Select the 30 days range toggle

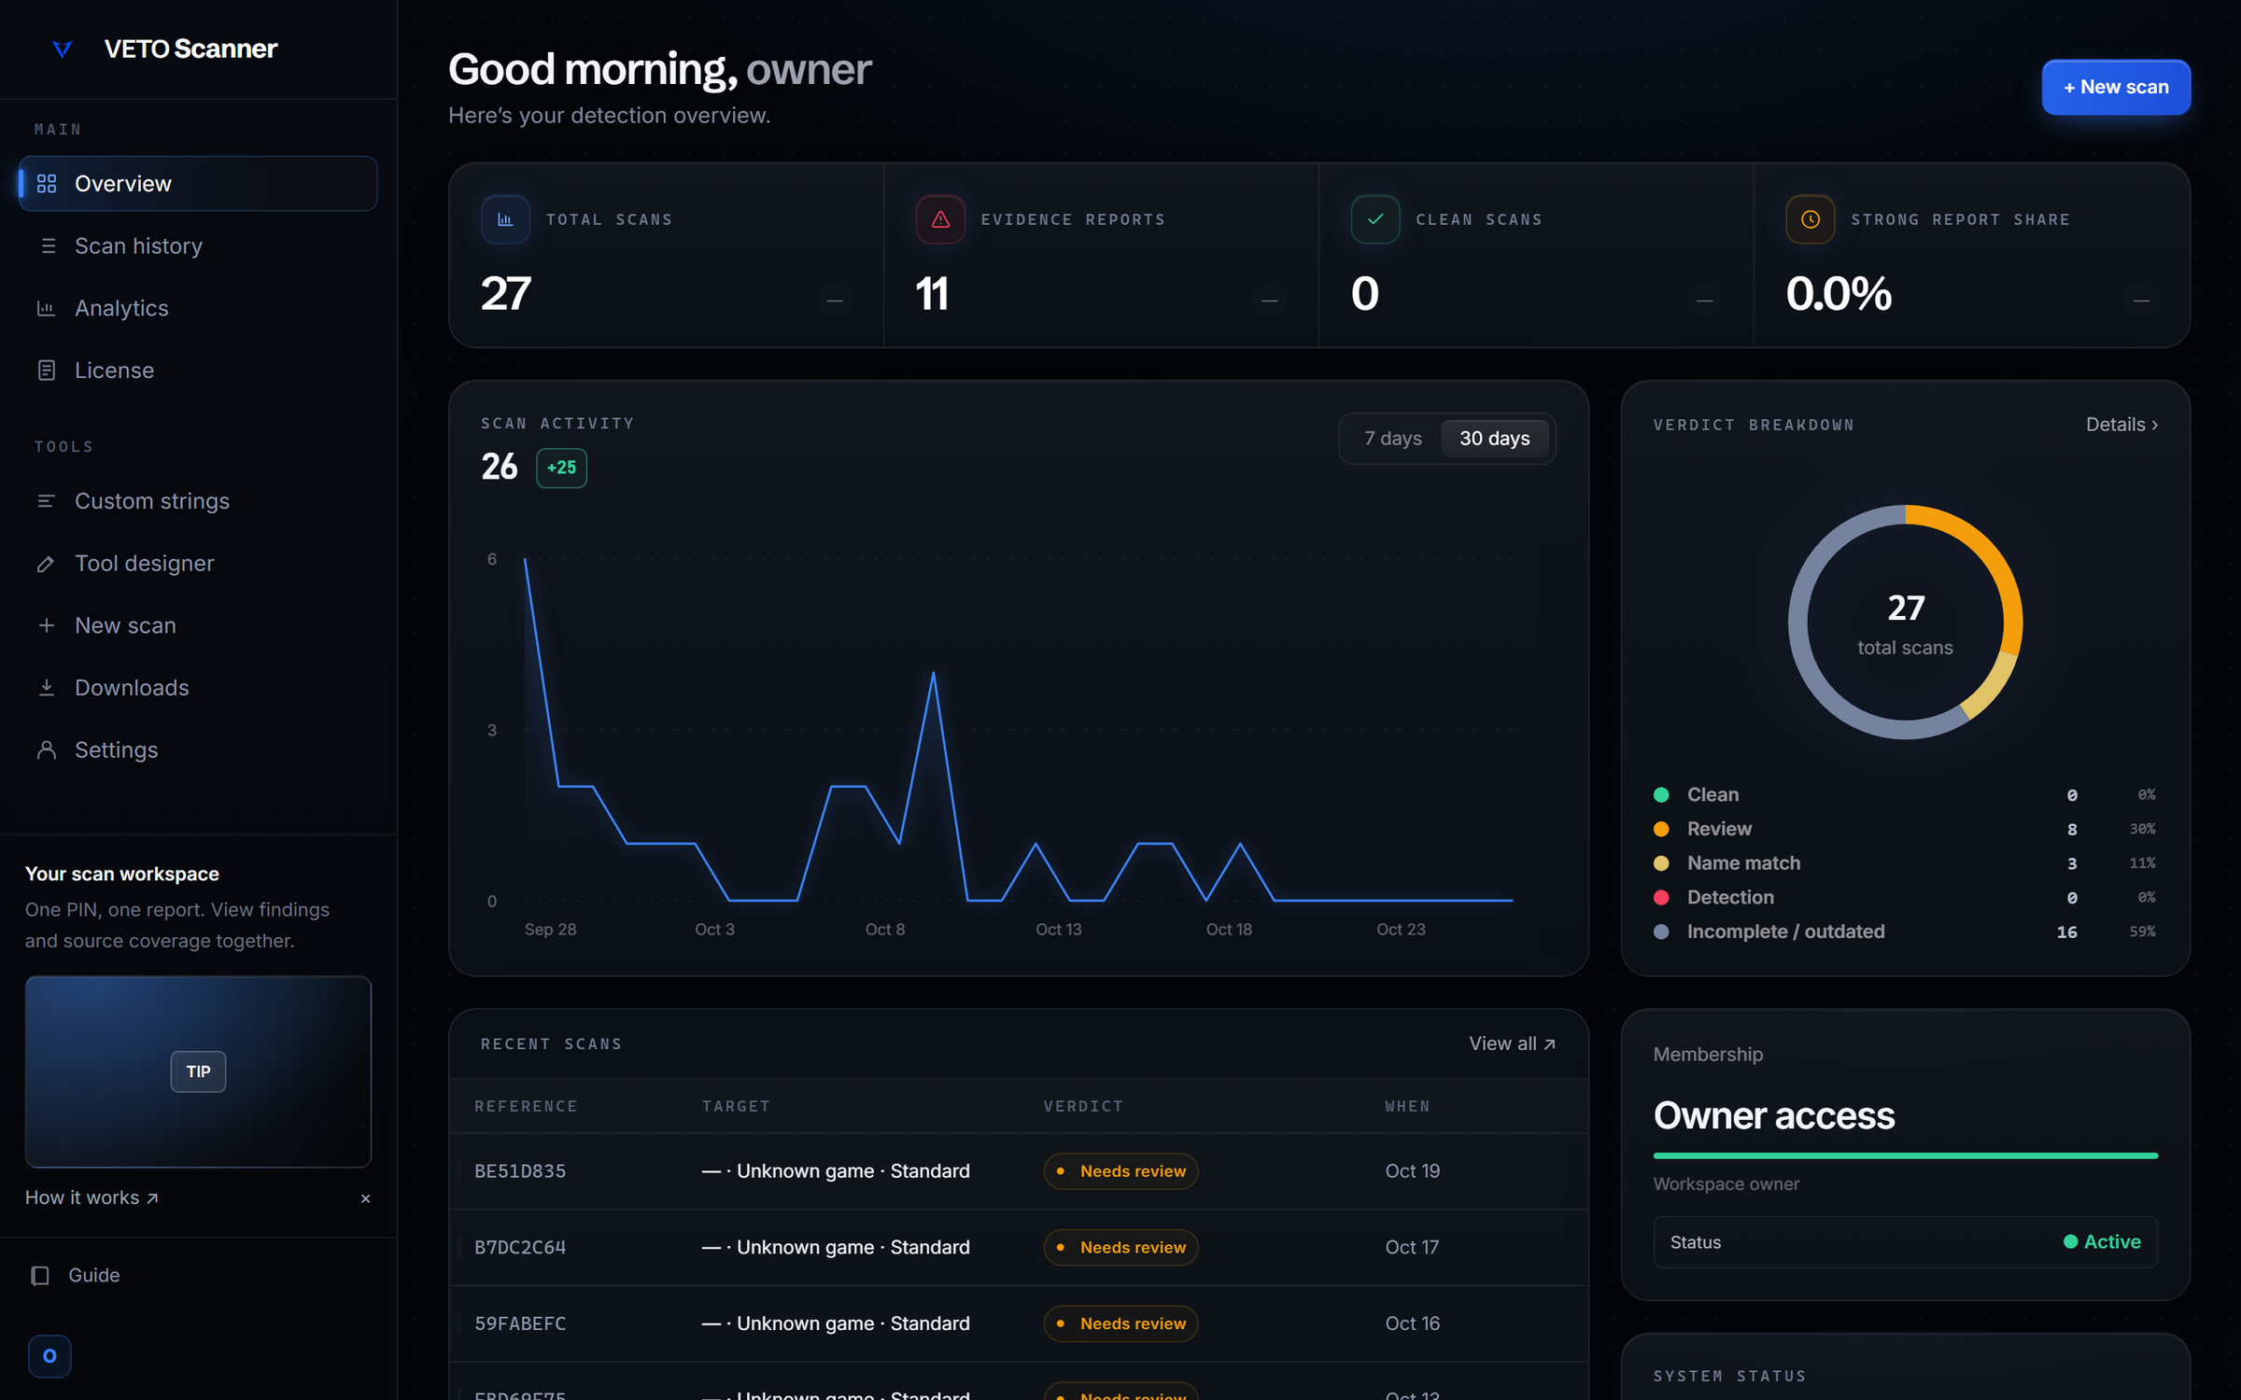[1494, 439]
